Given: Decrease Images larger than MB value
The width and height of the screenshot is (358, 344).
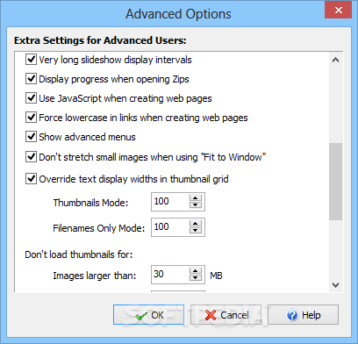Looking at the screenshot, I should point(196,278).
